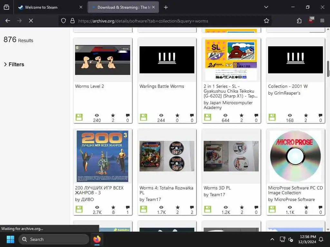Open 200 ЛУЧШИХ ИГР cover thumbnail

[x=102, y=156]
